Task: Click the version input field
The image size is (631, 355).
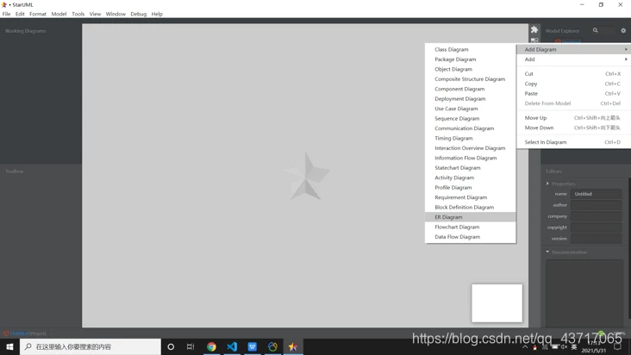Action: point(596,239)
